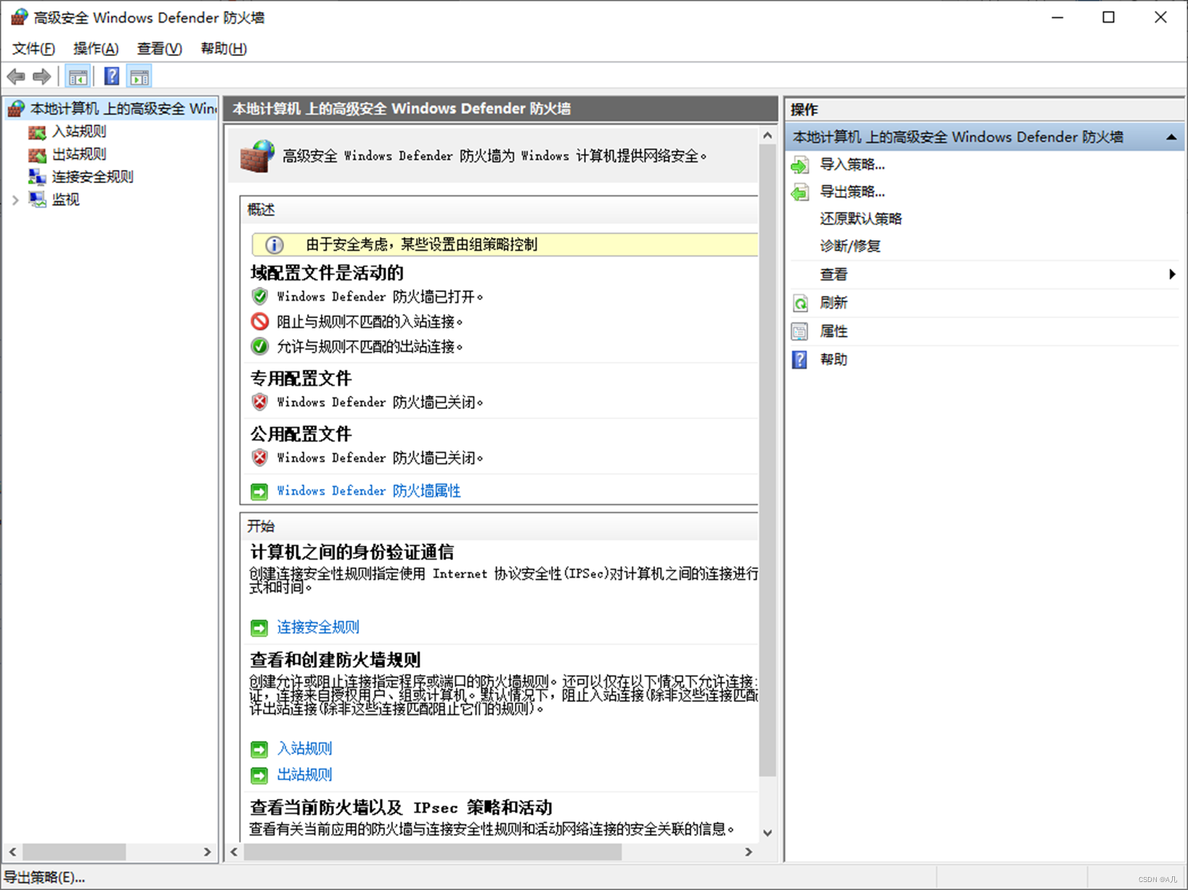Click the center pane scroll up arrow
Image resolution: width=1188 pixels, height=890 pixels.
[768, 136]
